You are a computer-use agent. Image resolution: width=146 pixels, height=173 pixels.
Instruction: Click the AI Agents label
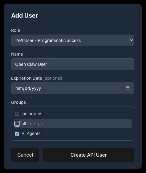point(31,133)
